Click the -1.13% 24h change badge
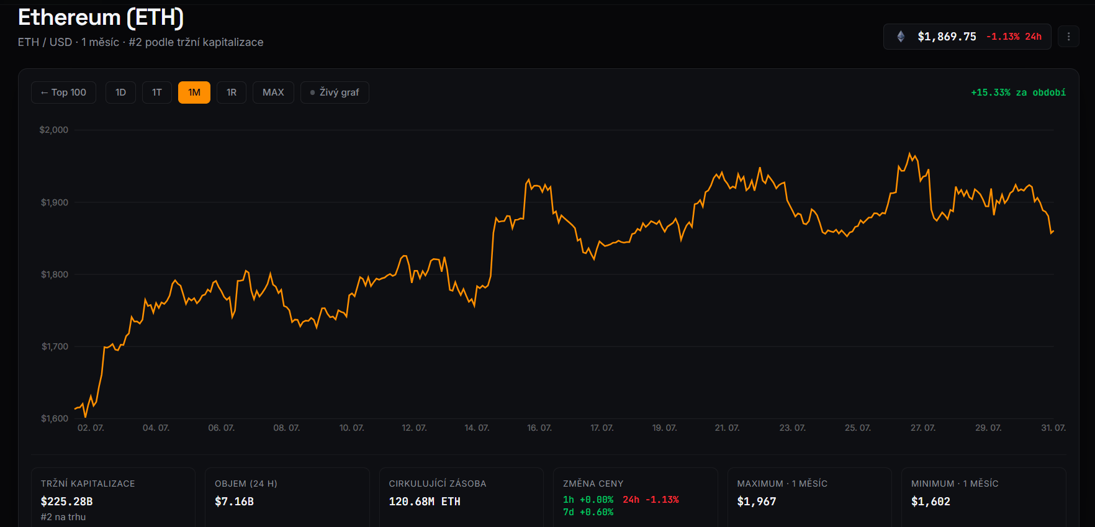 (x=1014, y=37)
